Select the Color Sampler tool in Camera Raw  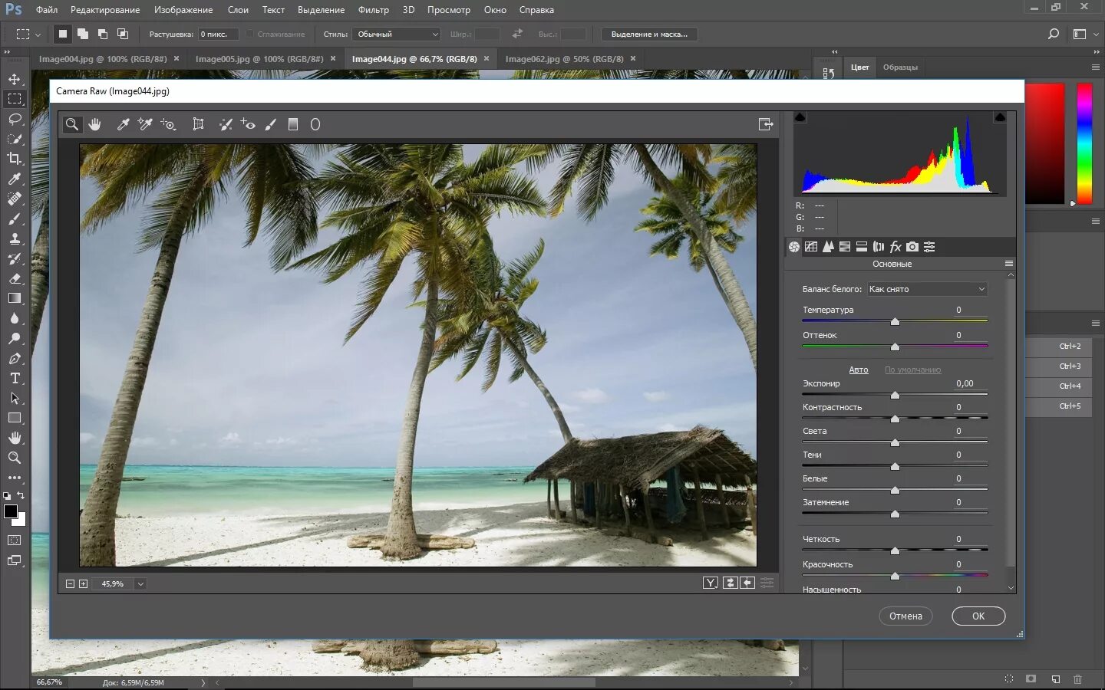point(145,124)
